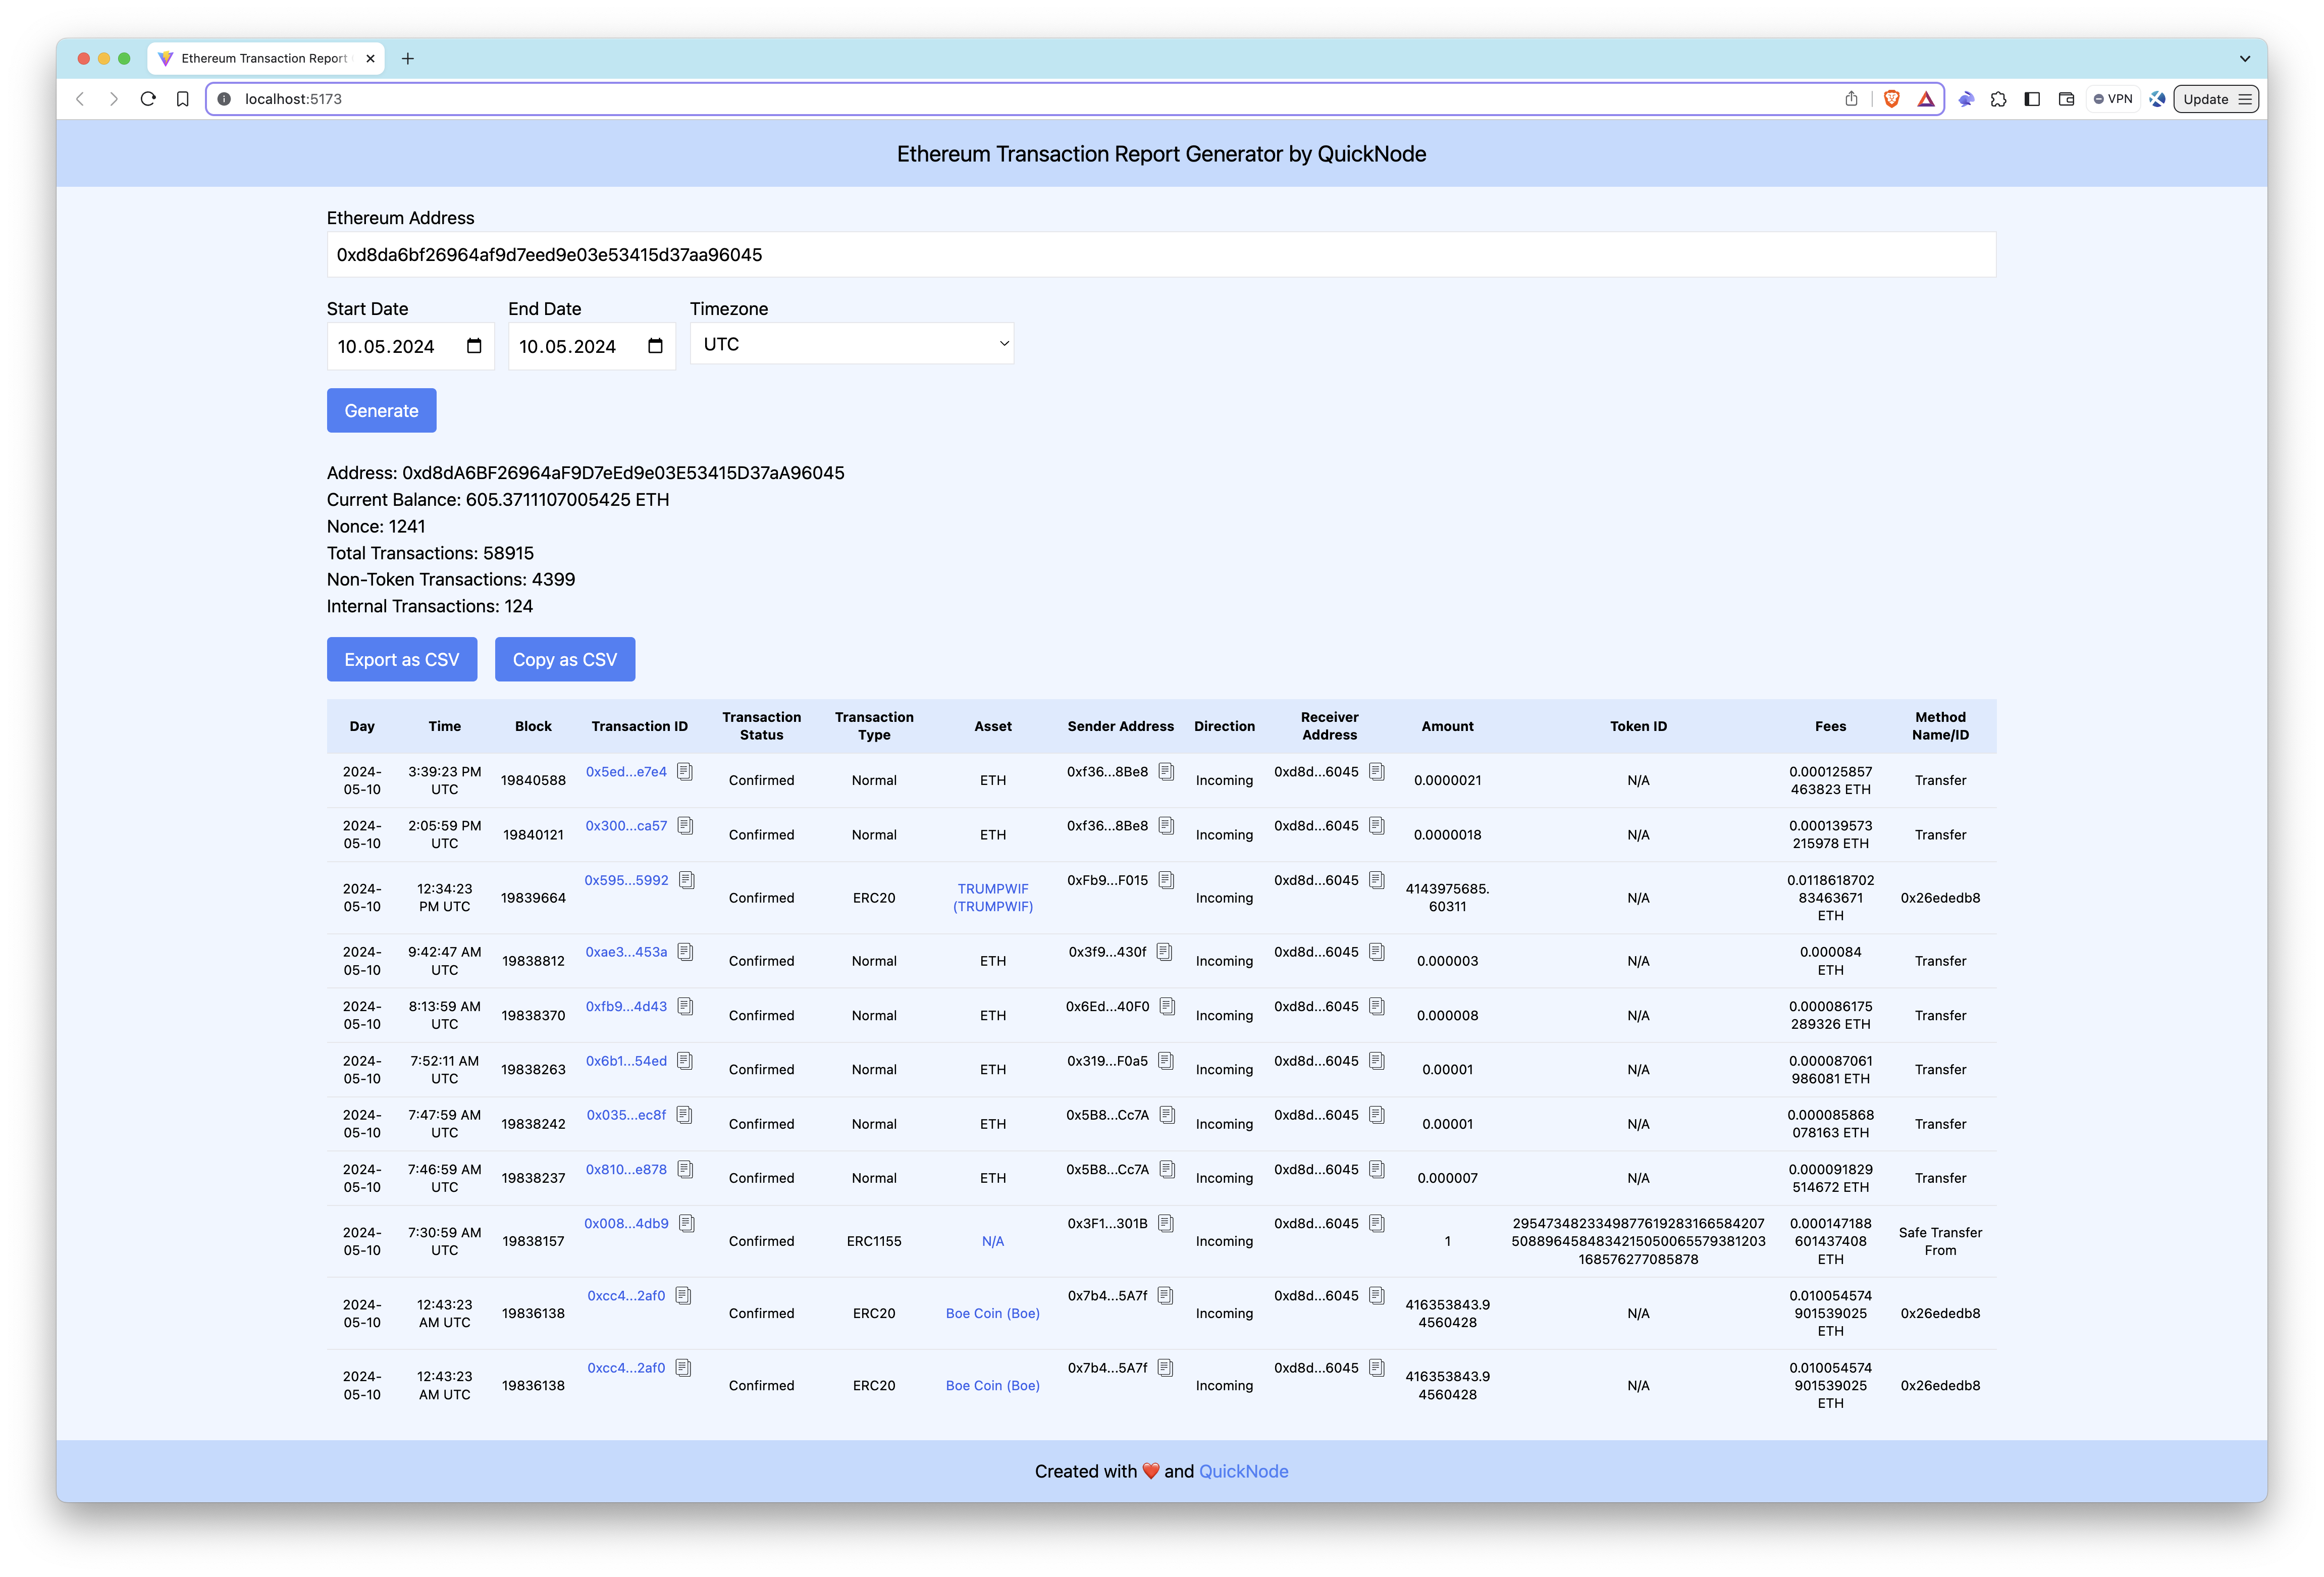The image size is (2324, 1577).
Task: Open QuickNode footer link
Action: point(1243,1471)
